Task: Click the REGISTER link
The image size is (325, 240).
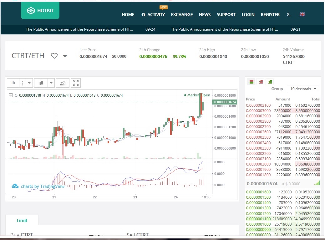Action: click(270, 14)
